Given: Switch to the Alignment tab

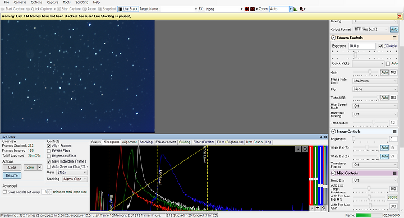Looking at the screenshot, I should tap(130, 142).
